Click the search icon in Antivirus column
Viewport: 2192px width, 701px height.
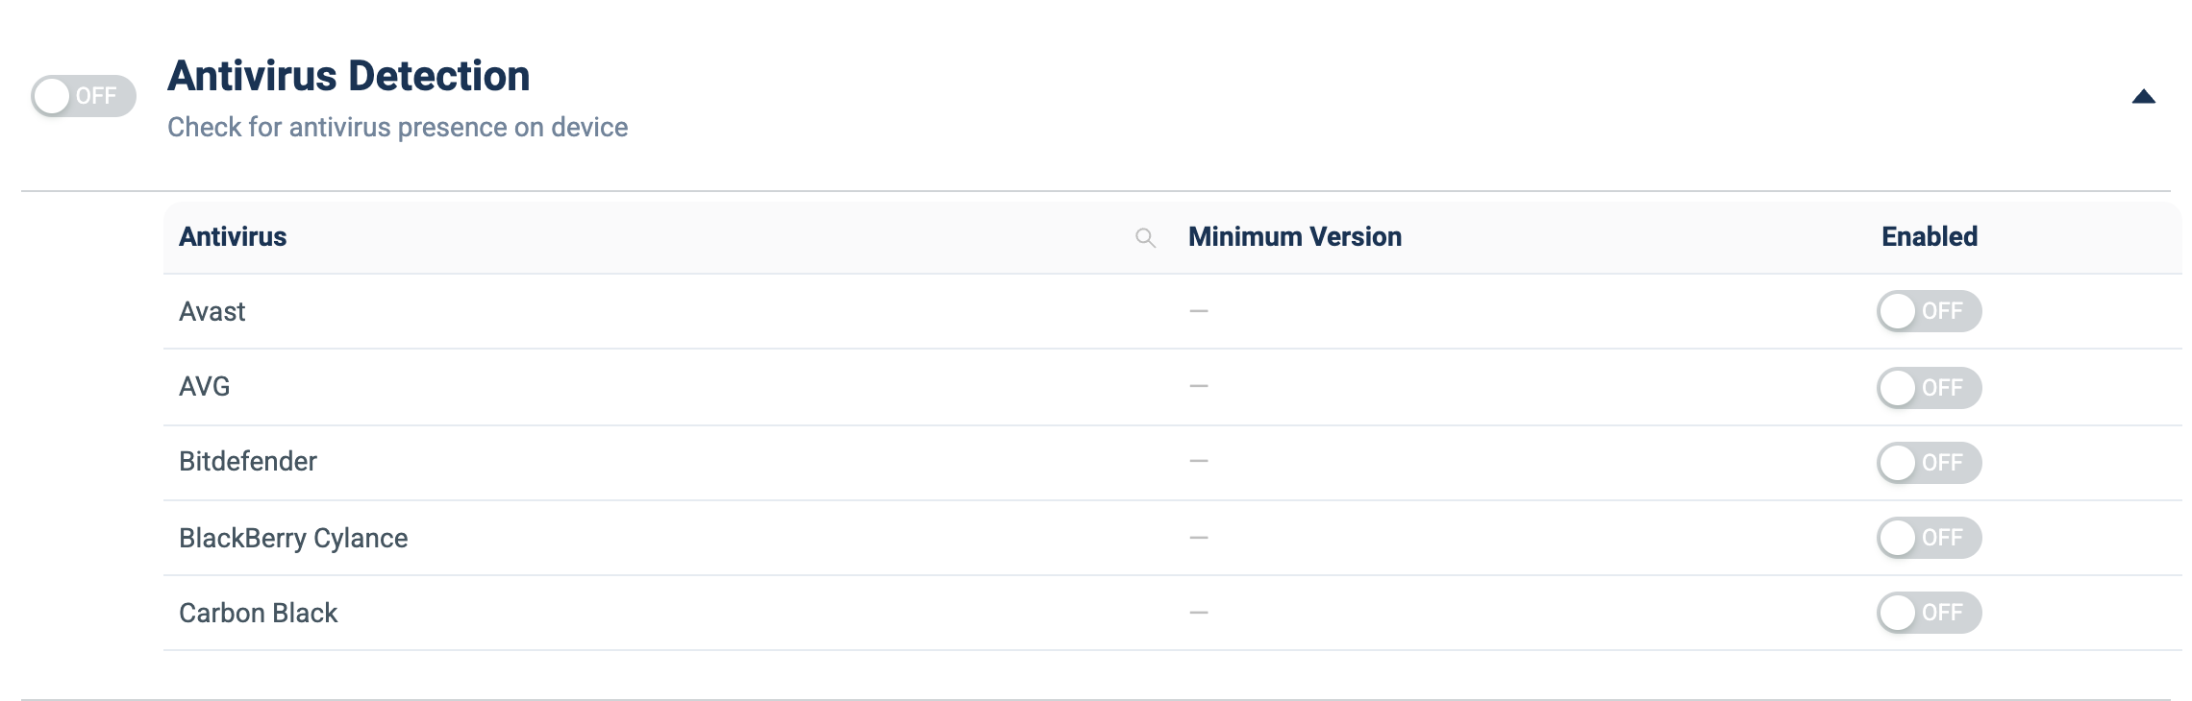coord(1145,238)
